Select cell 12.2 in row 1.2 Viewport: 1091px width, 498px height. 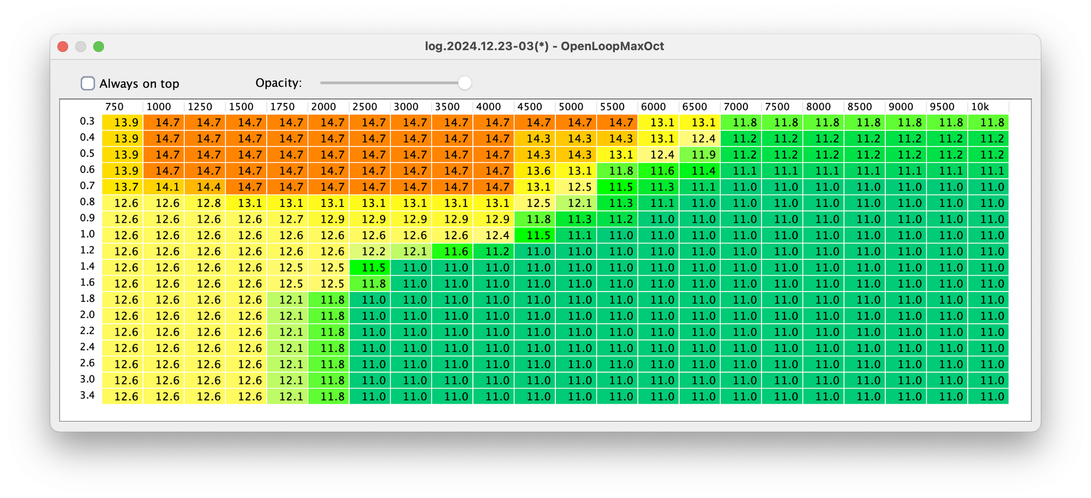370,252
